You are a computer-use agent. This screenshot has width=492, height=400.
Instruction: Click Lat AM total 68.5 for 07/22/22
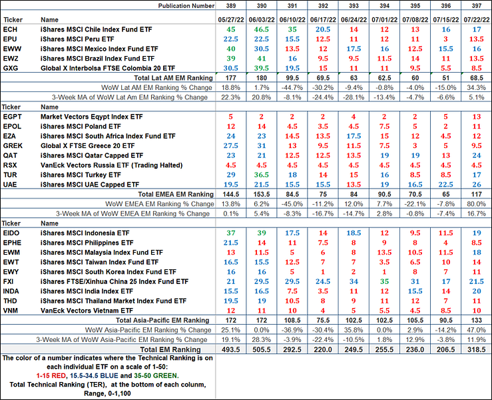(x=476, y=78)
